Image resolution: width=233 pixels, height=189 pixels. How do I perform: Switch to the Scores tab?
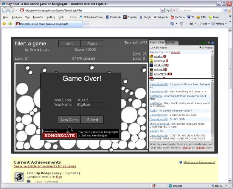pos(171,43)
